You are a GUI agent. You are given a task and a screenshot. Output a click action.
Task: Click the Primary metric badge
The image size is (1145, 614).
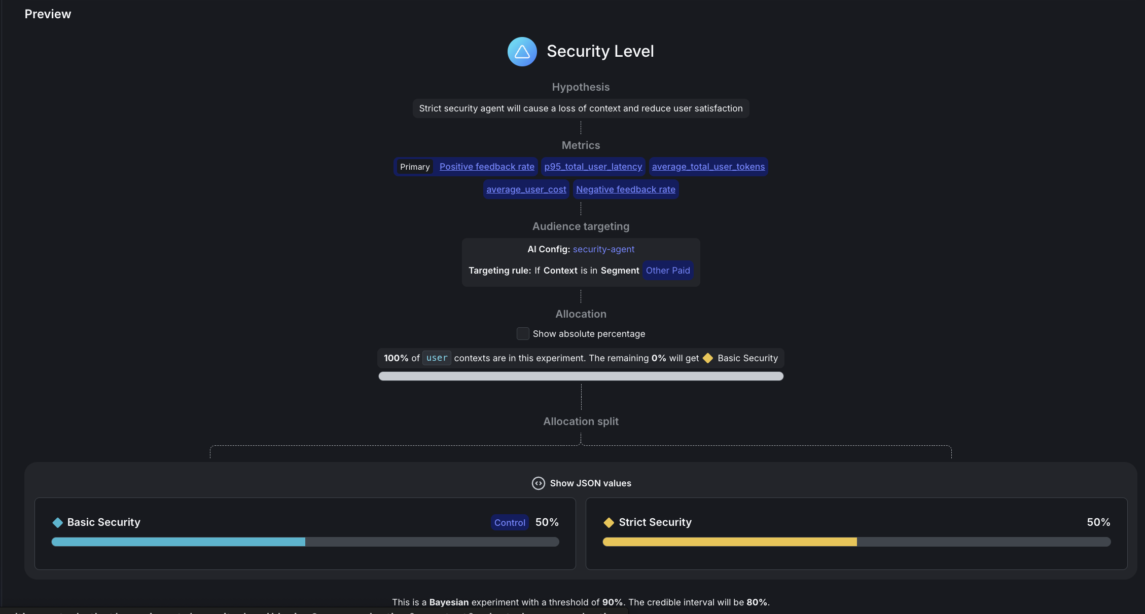coord(415,166)
